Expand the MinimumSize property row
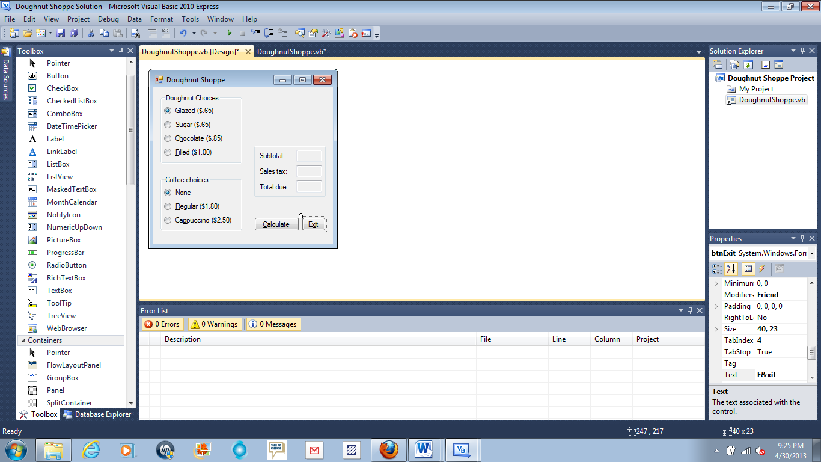821x462 pixels. [x=716, y=283]
